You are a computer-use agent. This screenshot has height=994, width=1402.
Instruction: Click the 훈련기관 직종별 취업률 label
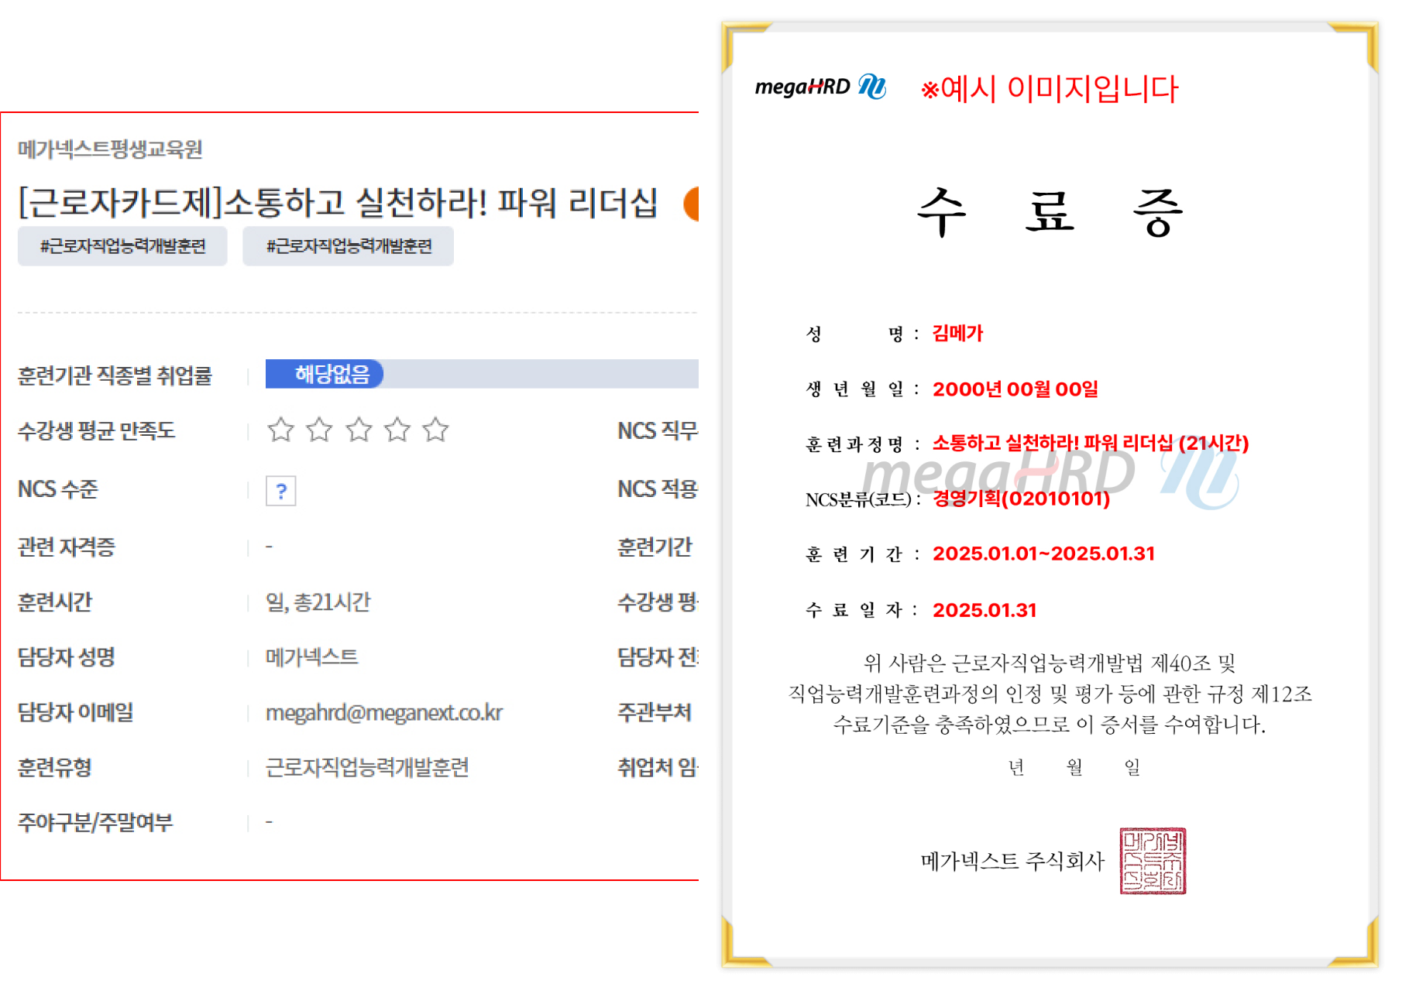pyautogui.click(x=115, y=375)
